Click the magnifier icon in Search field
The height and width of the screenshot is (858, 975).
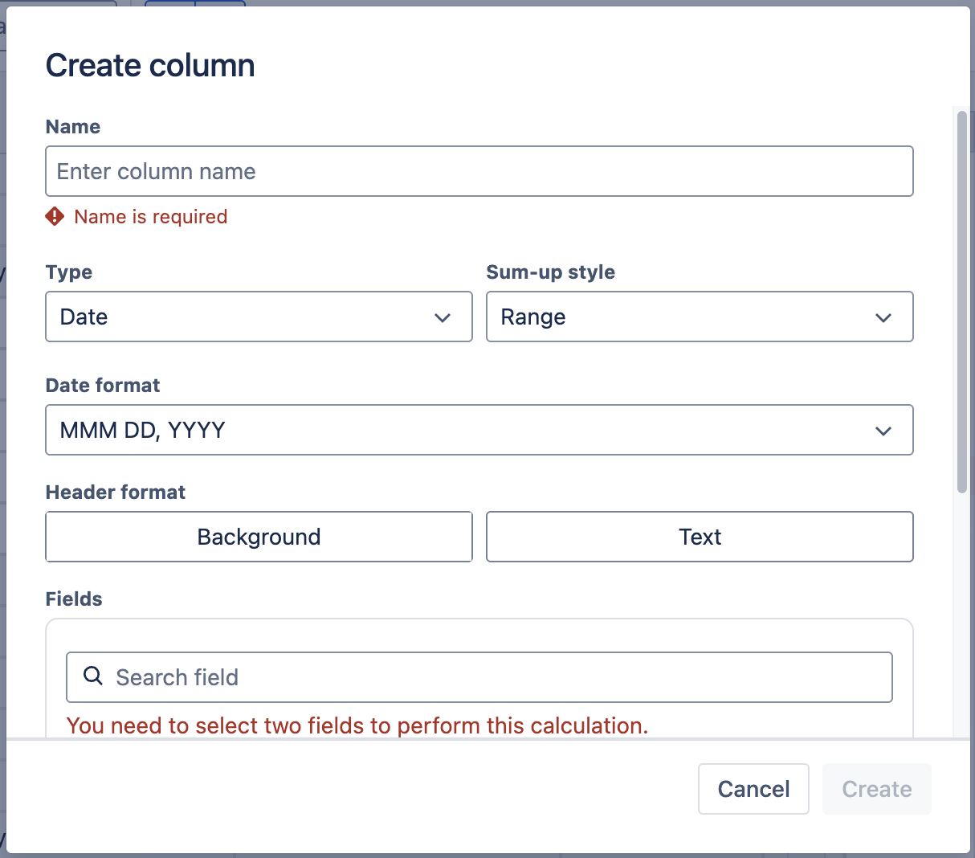point(93,676)
